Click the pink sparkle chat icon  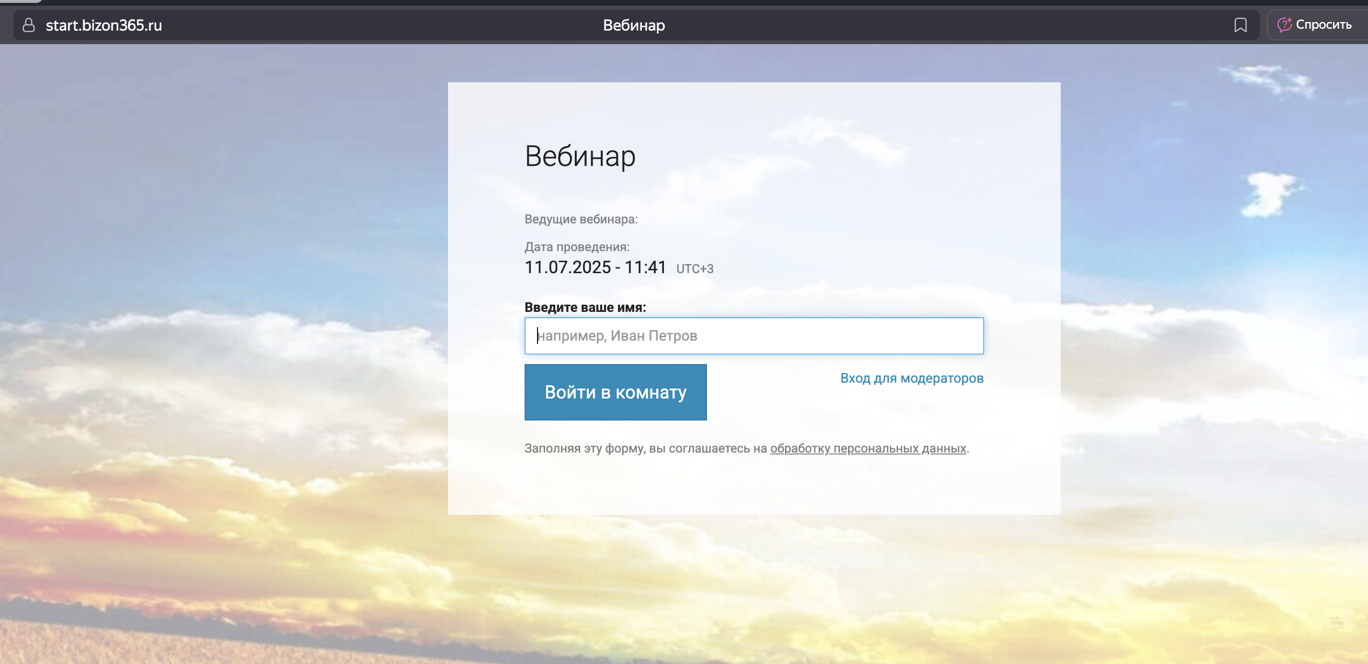pos(1284,24)
